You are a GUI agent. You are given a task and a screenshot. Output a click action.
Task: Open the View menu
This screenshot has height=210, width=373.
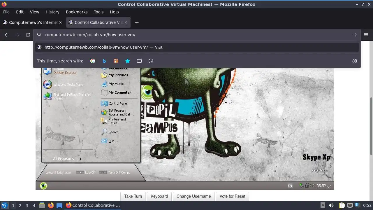(x=34, y=12)
